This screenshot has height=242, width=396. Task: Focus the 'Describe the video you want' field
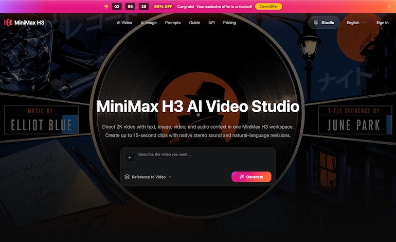point(205,158)
